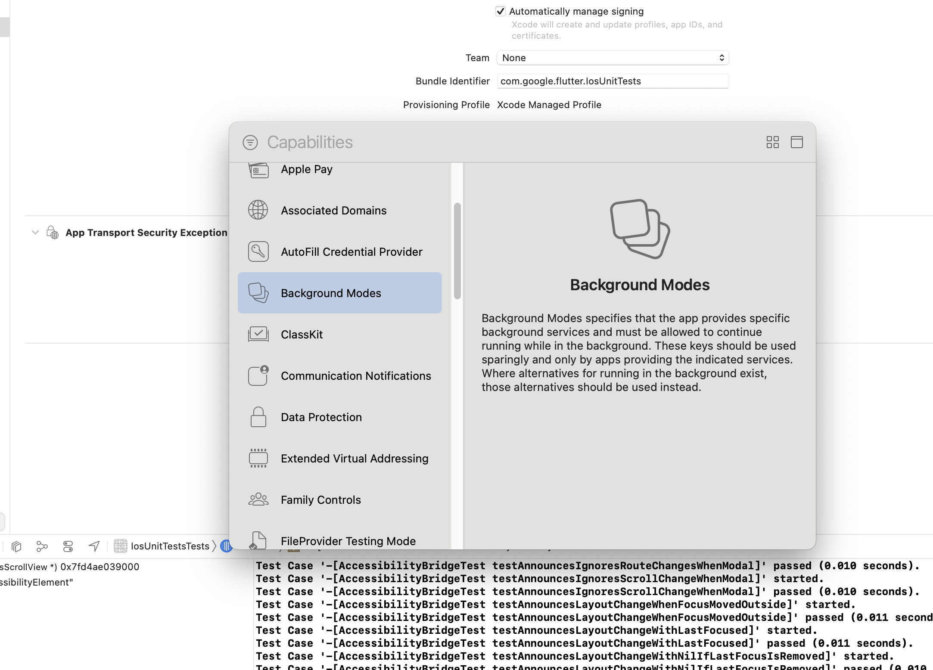933x670 pixels.
Task: Click the Simulate Location arrow icon
Action: [x=94, y=546]
